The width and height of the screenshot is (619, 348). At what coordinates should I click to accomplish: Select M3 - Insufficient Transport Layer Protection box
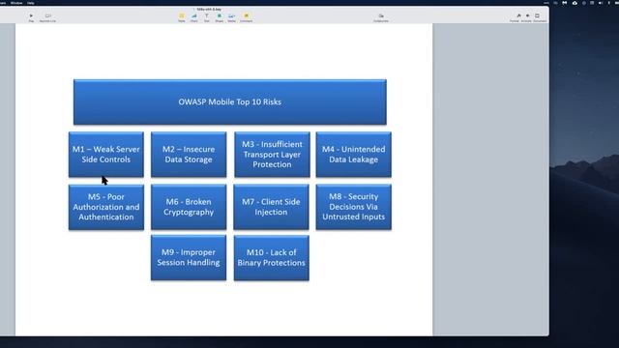tap(272, 155)
